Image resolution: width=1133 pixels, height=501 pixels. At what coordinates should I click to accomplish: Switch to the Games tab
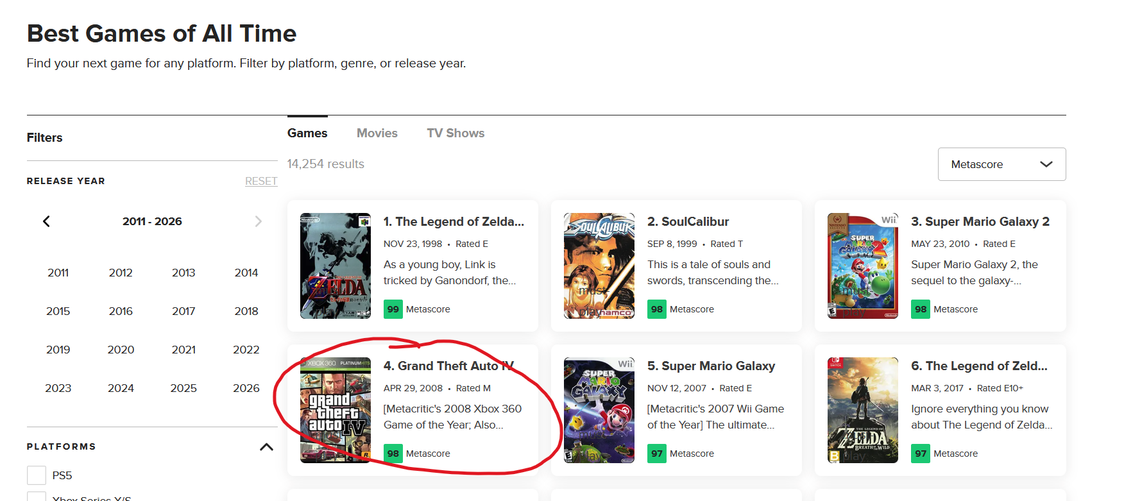(307, 133)
